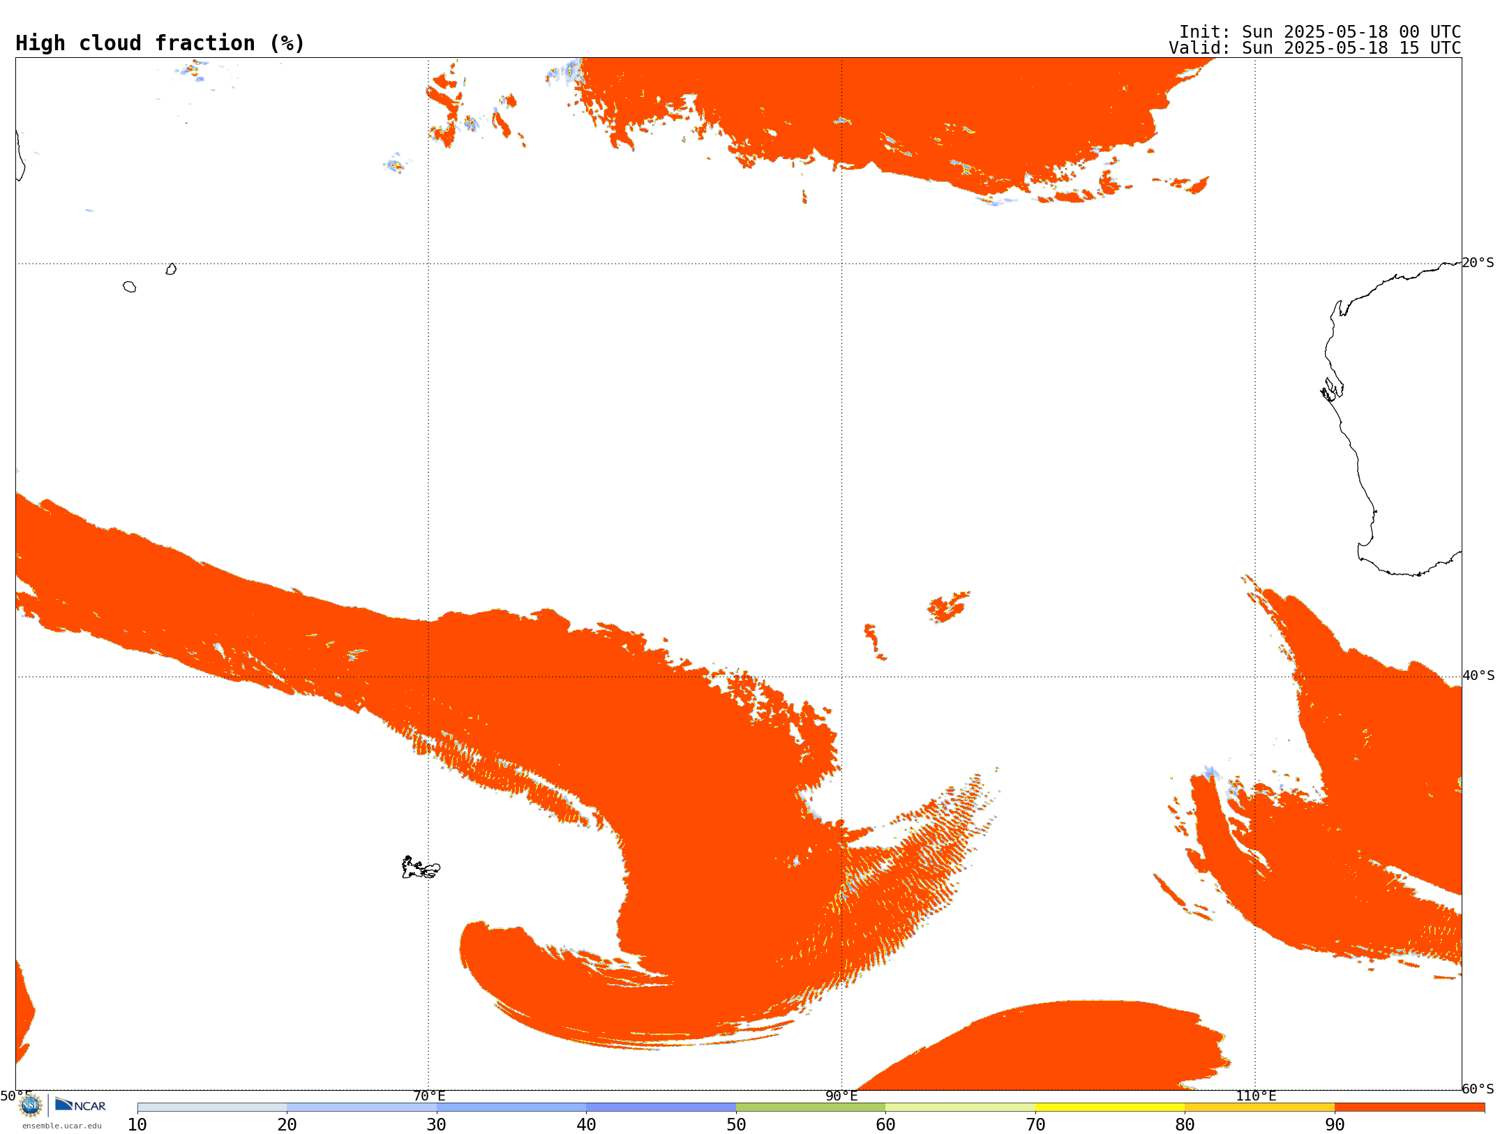1507x1134 pixels.
Task: Pick the 50-60 green colorbar segment
Action: (x=811, y=1107)
